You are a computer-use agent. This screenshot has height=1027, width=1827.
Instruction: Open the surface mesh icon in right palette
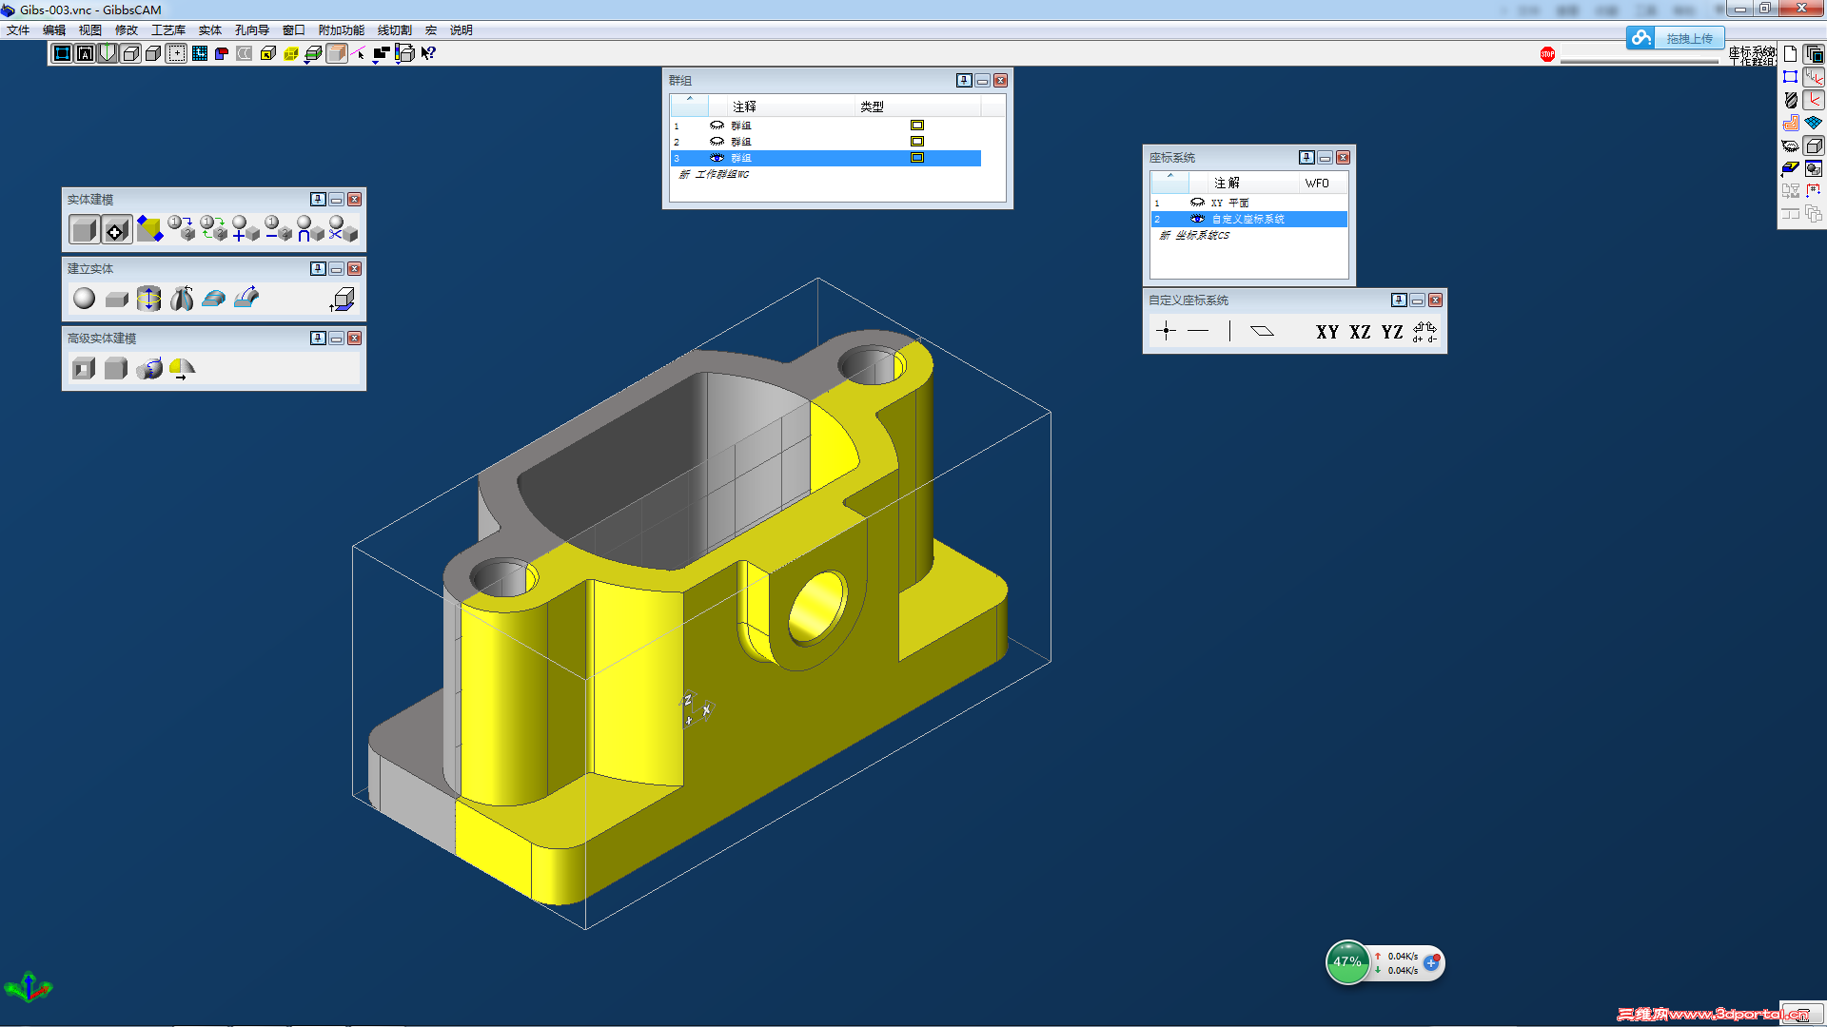pos(1814,123)
